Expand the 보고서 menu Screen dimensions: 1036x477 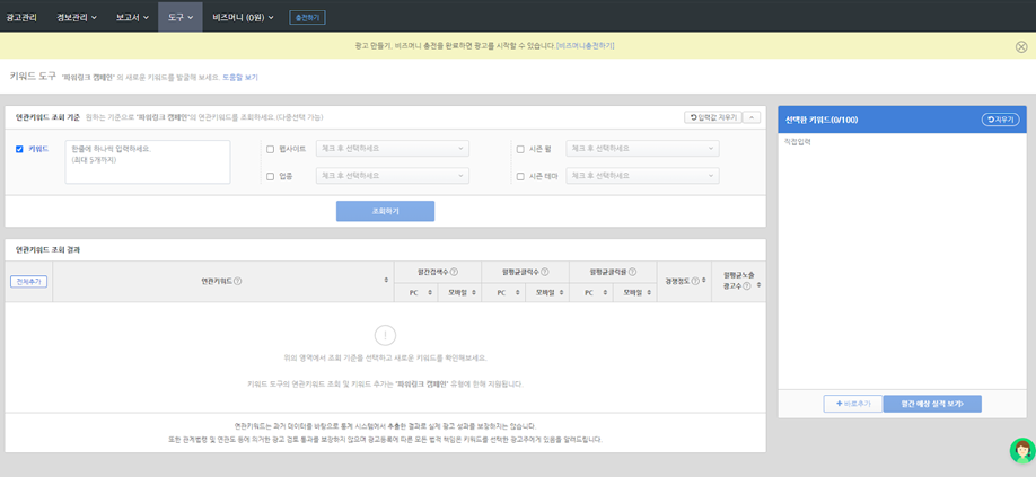point(132,17)
